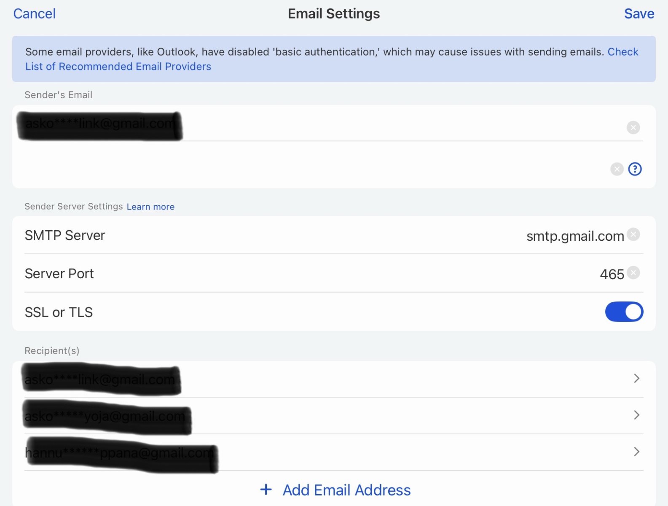Clear the Server Port value
Image resolution: width=668 pixels, height=506 pixels.
pos(633,273)
